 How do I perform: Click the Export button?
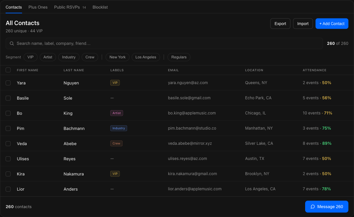coord(280,24)
